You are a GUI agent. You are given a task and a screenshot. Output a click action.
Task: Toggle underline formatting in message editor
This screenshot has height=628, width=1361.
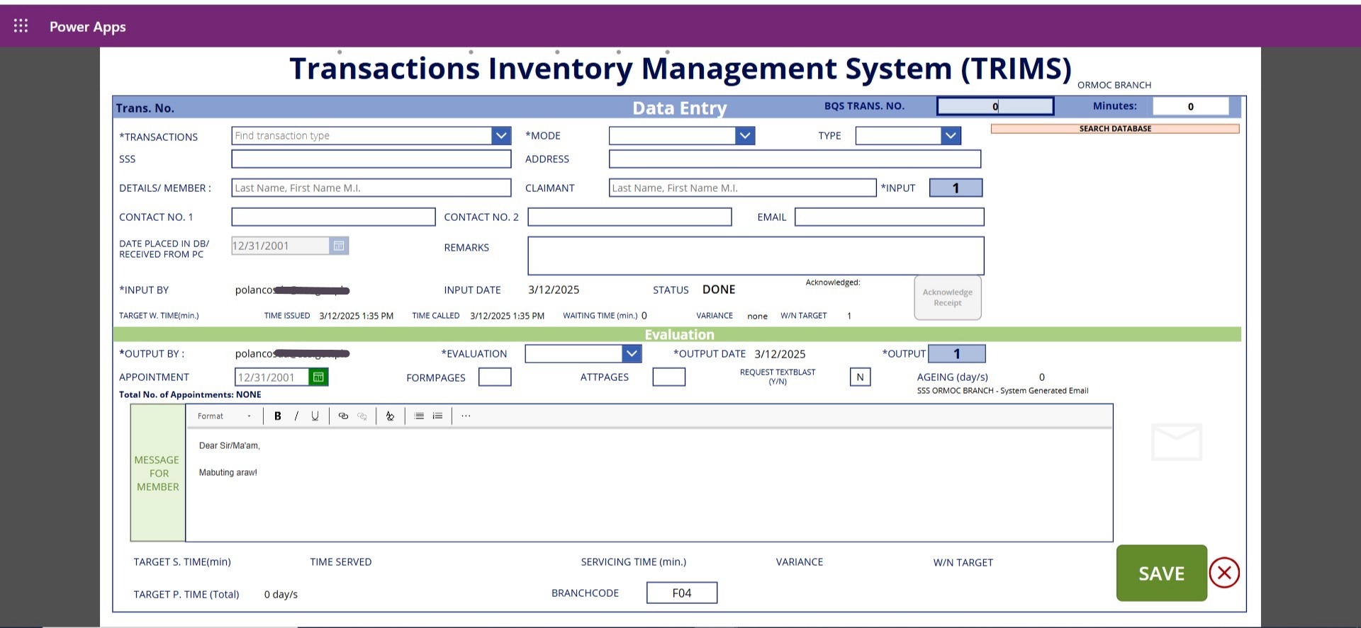point(315,416)
